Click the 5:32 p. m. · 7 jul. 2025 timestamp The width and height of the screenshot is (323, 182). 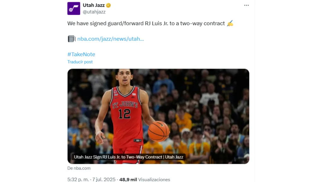click(91, 179)
